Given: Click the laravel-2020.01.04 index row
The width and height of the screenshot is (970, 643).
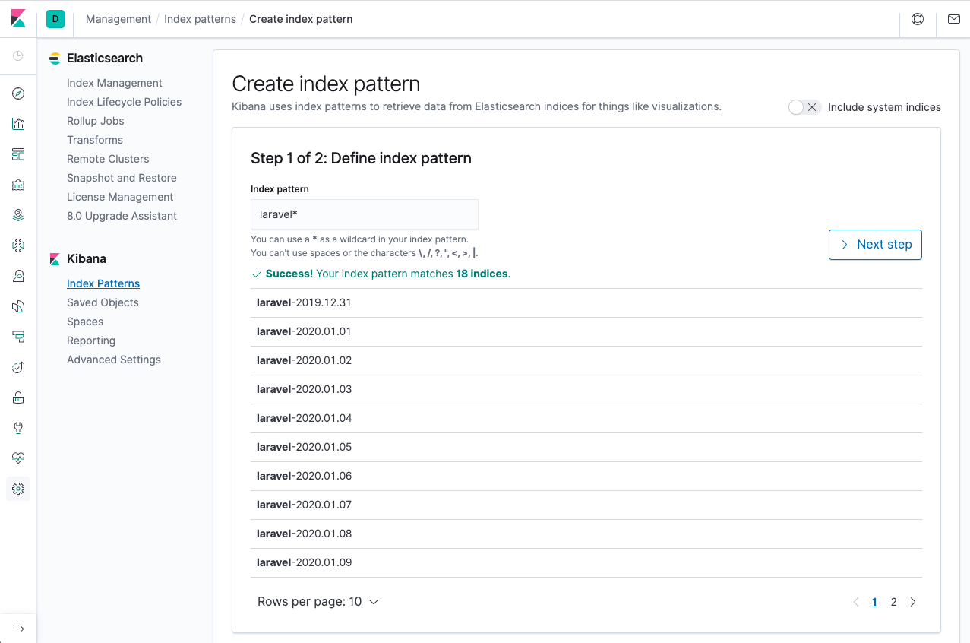Looking at the screenshot, I should pos(586,418).
